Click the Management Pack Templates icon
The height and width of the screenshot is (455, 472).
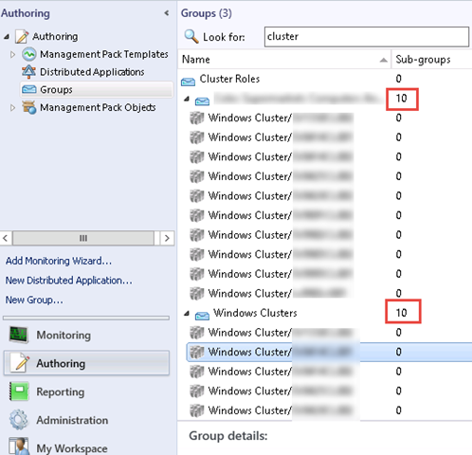28,54
